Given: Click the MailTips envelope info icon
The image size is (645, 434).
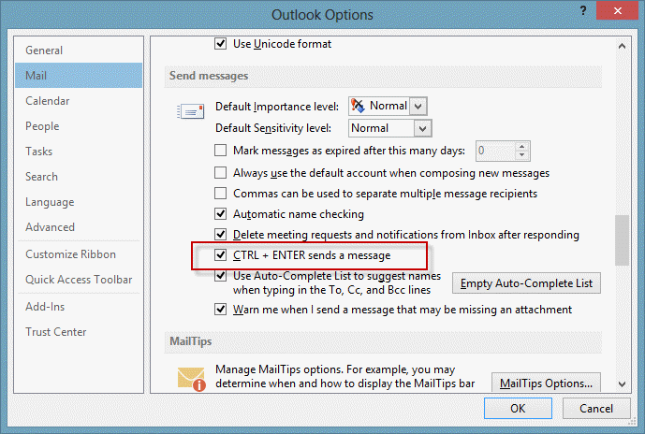Looking at the screenshot, I should coord(192,379).
